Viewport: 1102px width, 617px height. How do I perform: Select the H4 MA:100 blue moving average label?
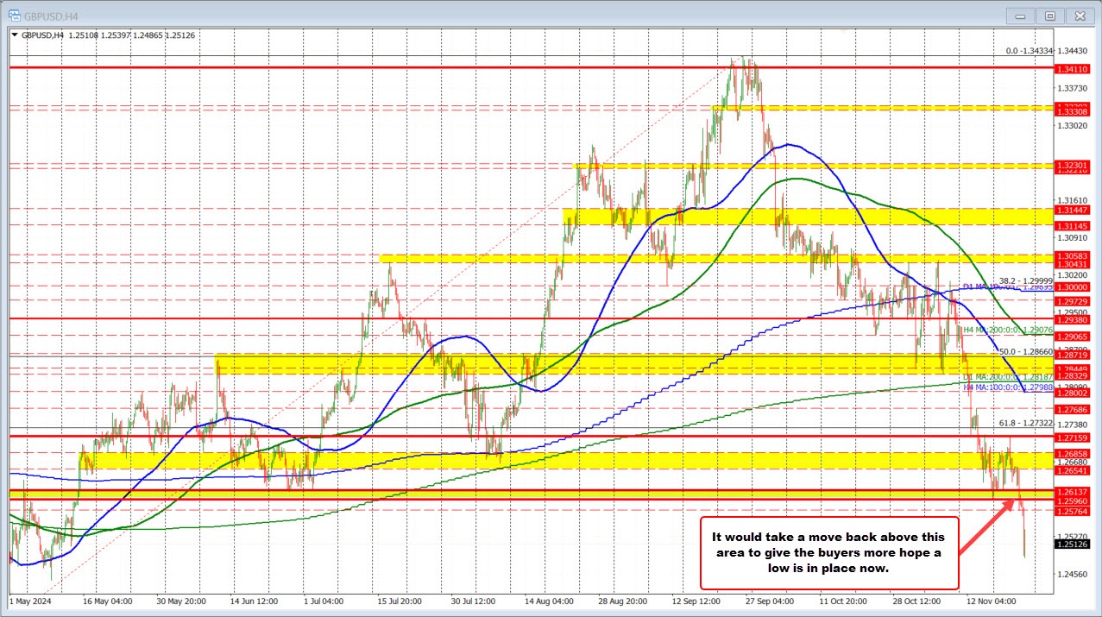[x=1010, y=387]
